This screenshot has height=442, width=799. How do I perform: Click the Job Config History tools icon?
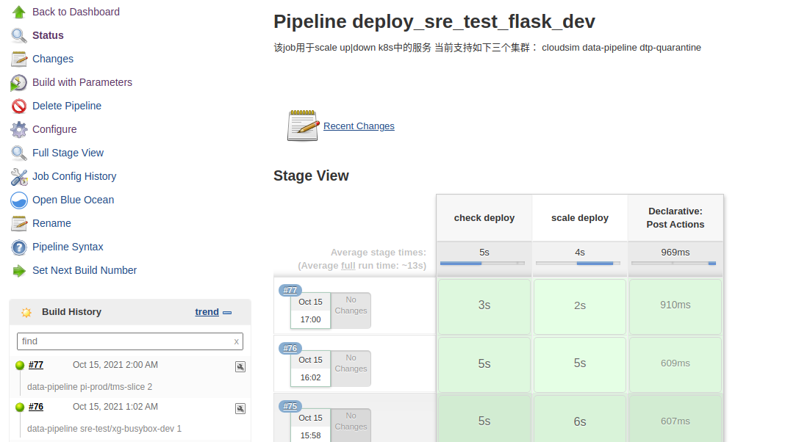click(19, 176)
